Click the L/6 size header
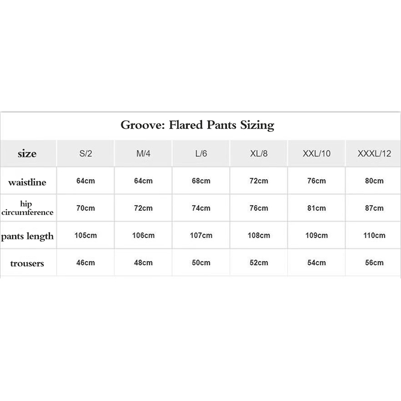 tap(201, 153)
